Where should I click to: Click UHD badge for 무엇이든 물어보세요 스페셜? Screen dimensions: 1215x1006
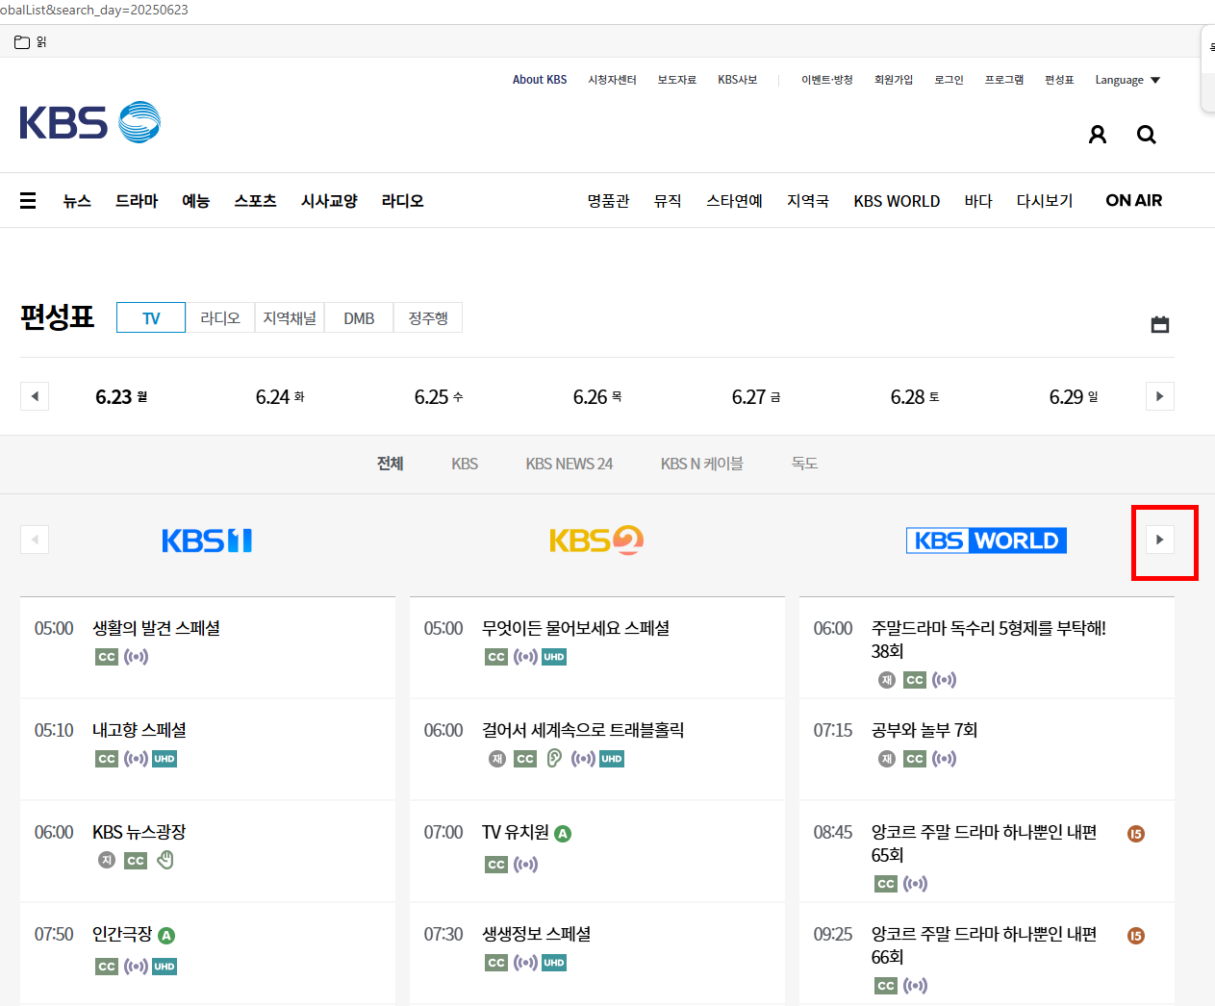[x=554, y=657]
